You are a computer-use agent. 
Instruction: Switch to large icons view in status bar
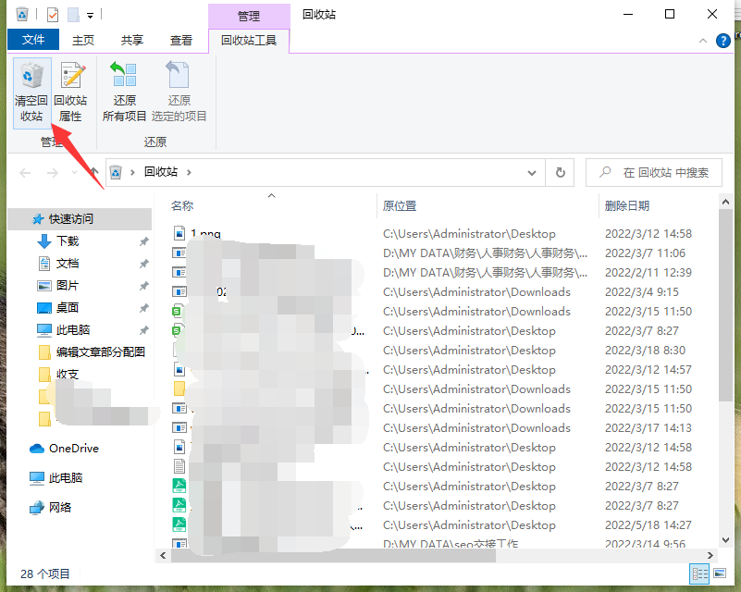pos(720,574)
